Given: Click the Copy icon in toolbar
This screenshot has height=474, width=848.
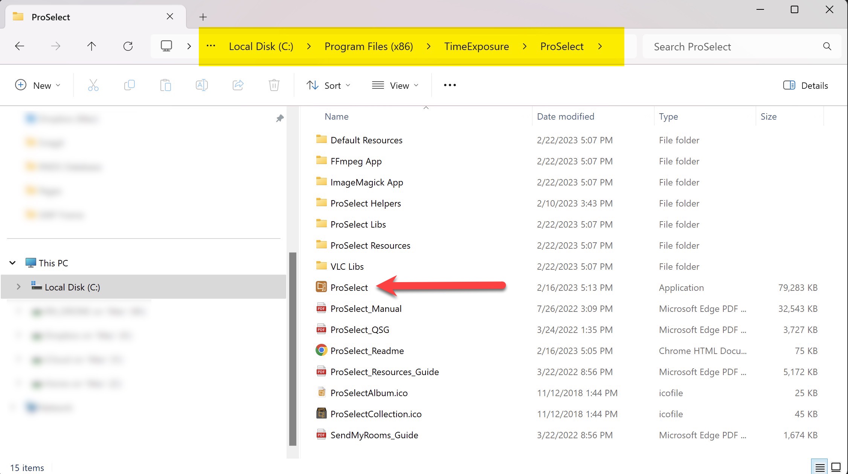Looking at the screenshot, I should click(129, 85).
